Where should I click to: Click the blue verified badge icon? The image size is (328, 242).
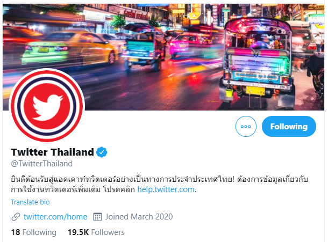(x=102, y=152)
